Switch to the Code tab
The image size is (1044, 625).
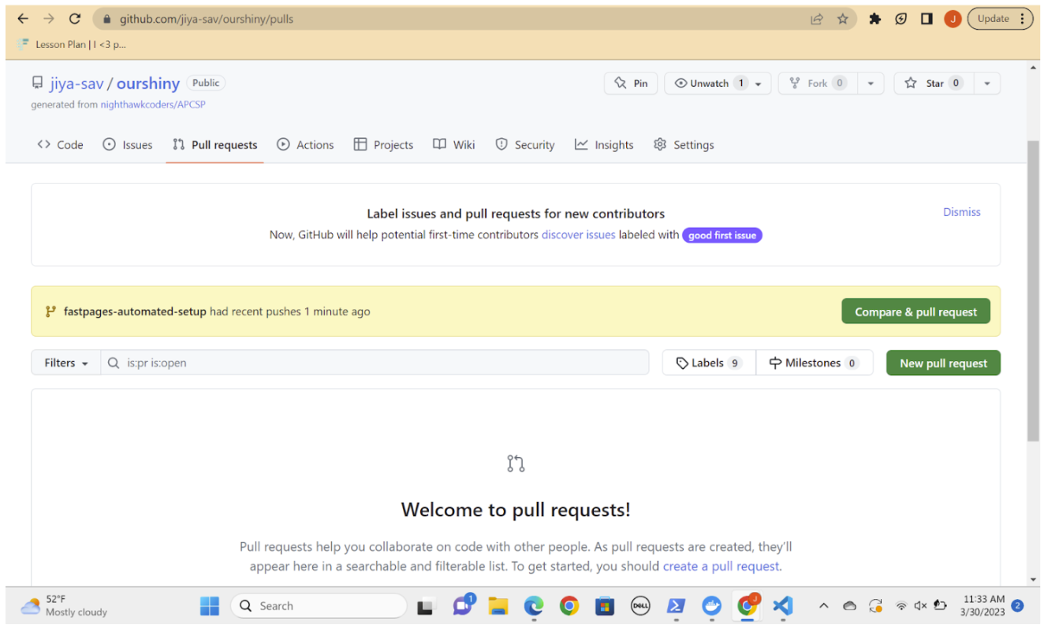[60, 145]
